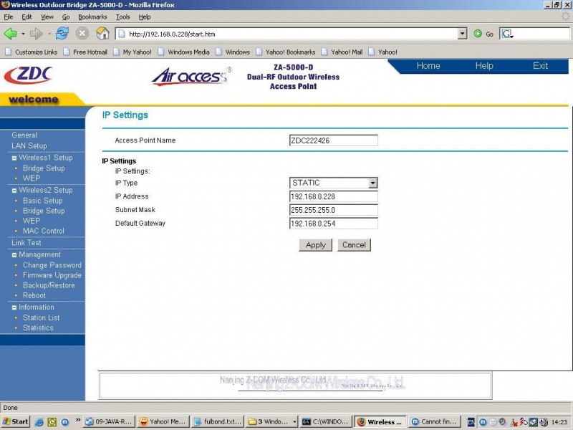Screen dimensions: 573x430
Task: Click the Google icon in the search field
Action: (x=506, y=34)
